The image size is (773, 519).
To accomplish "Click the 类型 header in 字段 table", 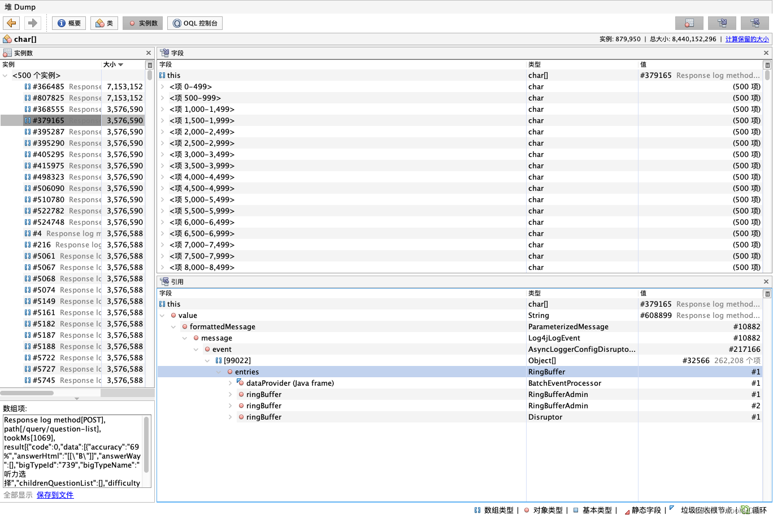I will tap(535, 64).
